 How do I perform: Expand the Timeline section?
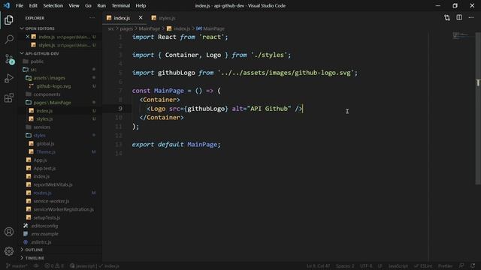(x=35, y=258)
